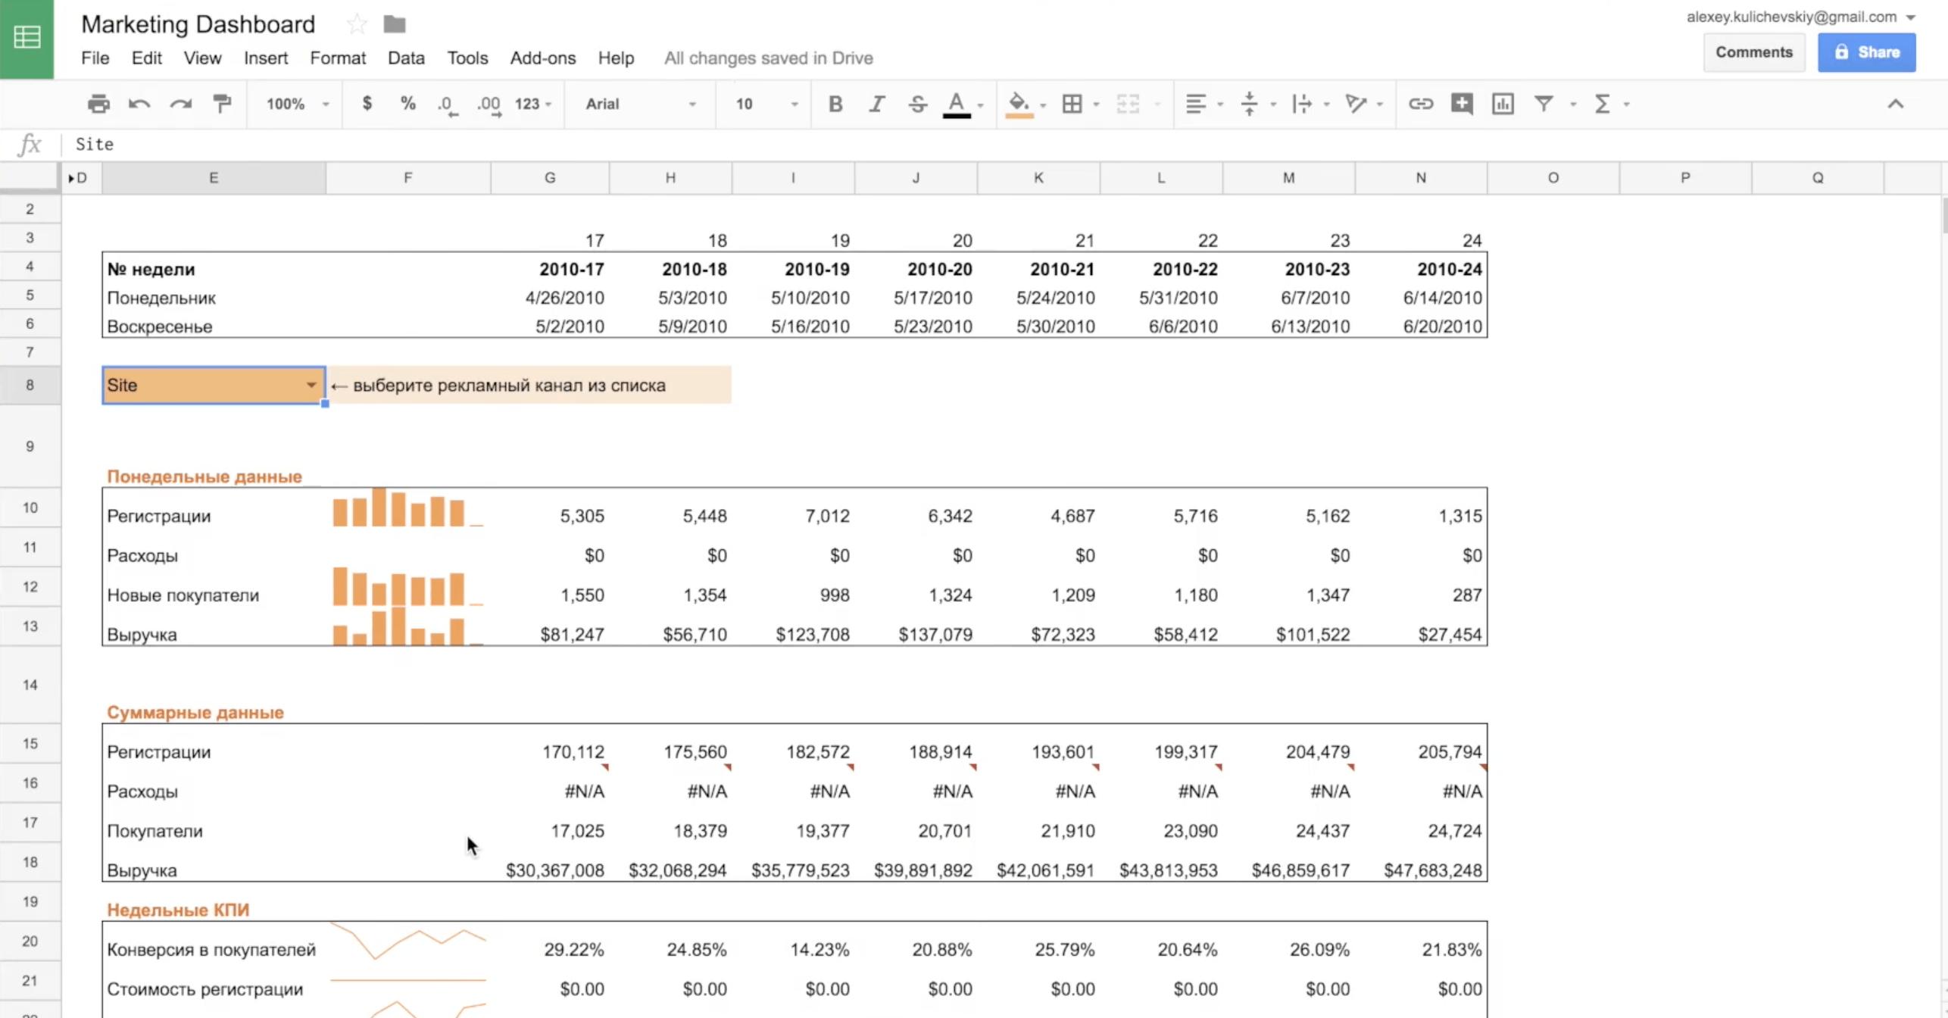Click the print icon in toolbar

click(x=98, y=104)
